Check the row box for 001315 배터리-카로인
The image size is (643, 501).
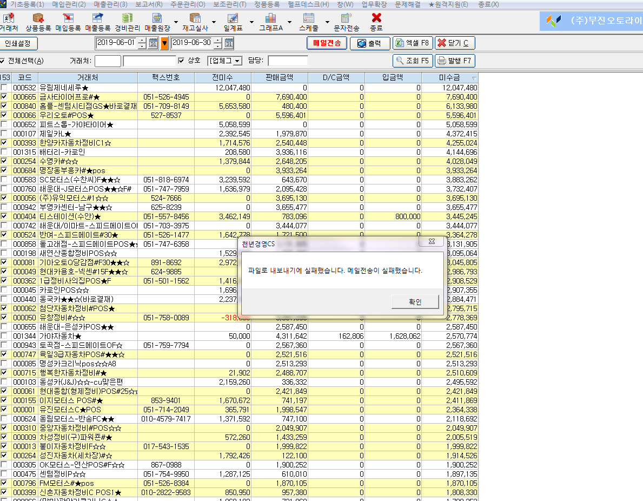[x=4, y=152]
